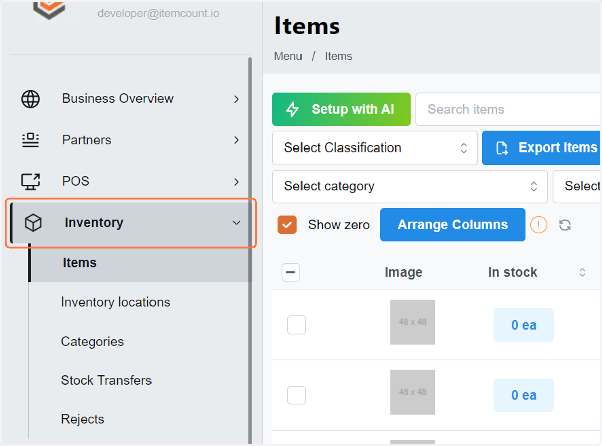Check the first item row checkbox
The image size is (602, 446).
(296, 325)
